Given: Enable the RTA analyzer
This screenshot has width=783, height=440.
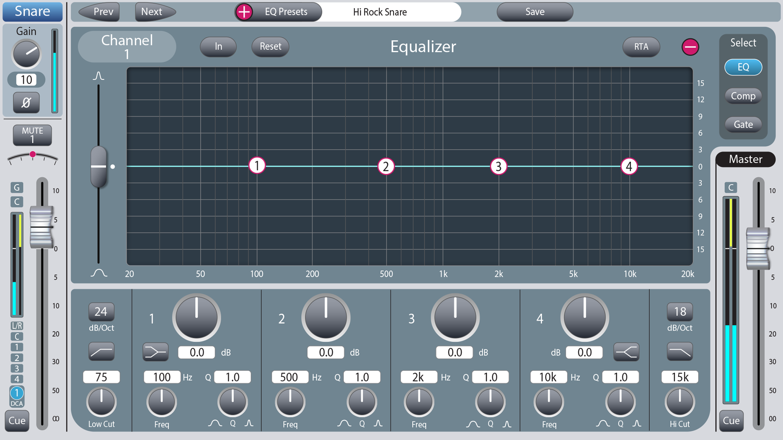Looking at the screenshot, I should coord(641,47).
